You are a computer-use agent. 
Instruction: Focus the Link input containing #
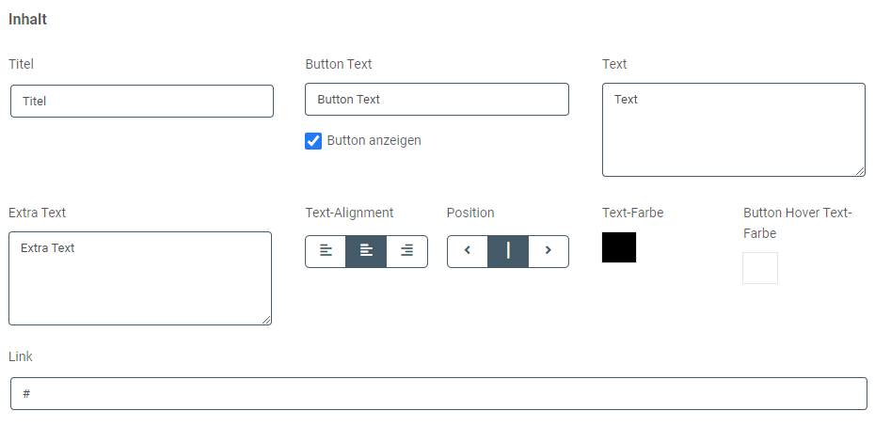[x=438, y=393]
